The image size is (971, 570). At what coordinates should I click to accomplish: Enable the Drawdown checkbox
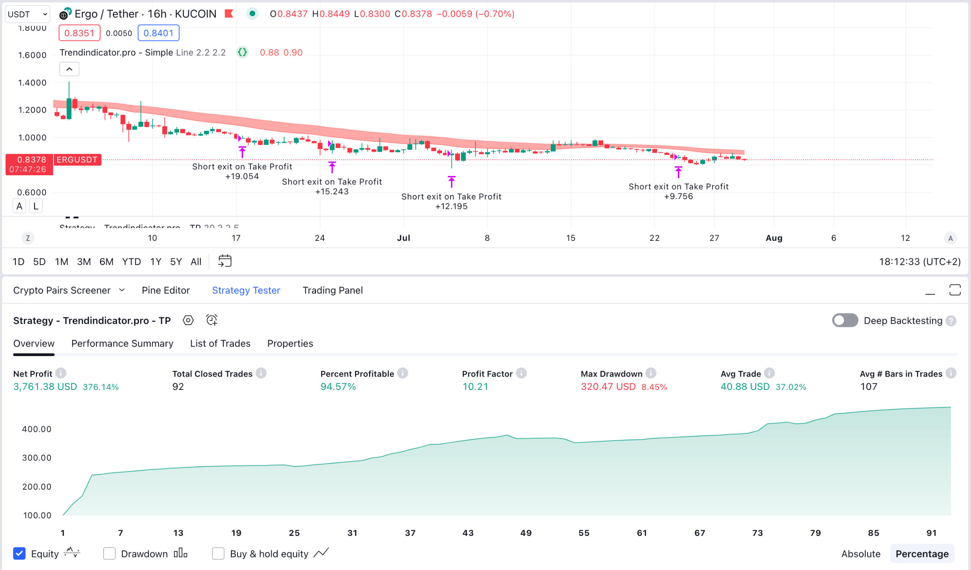[110, 553]
